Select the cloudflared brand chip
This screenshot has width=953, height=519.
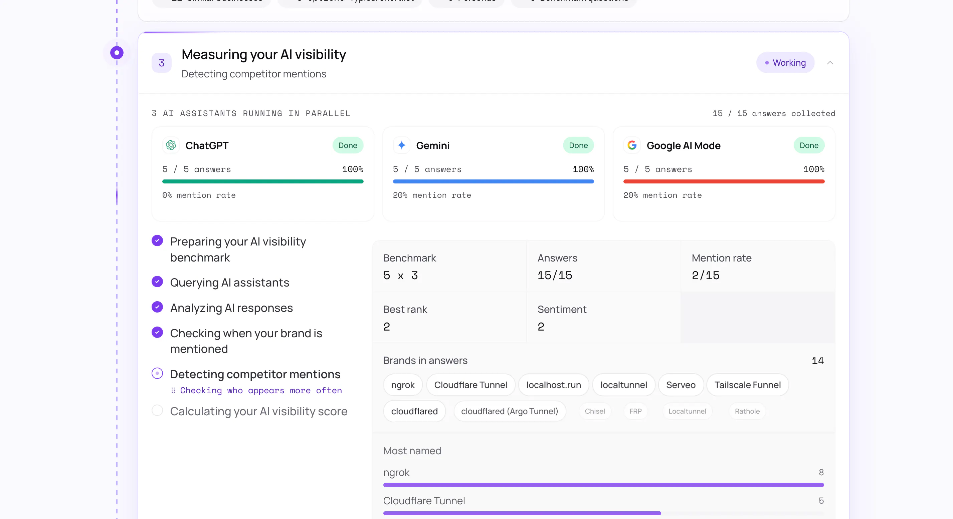point(414,411)
